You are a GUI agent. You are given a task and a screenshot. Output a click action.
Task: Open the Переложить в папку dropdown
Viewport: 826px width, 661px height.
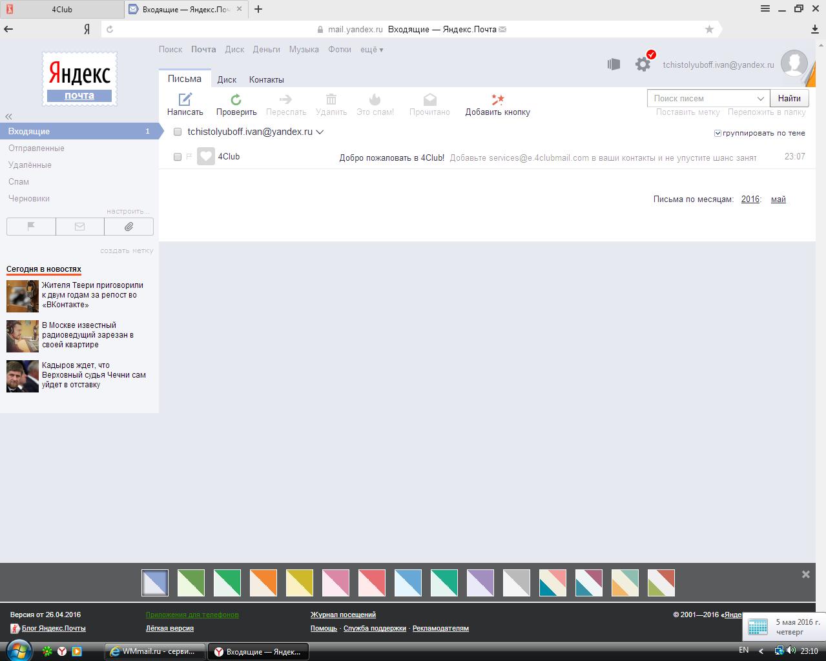[767, 112]
